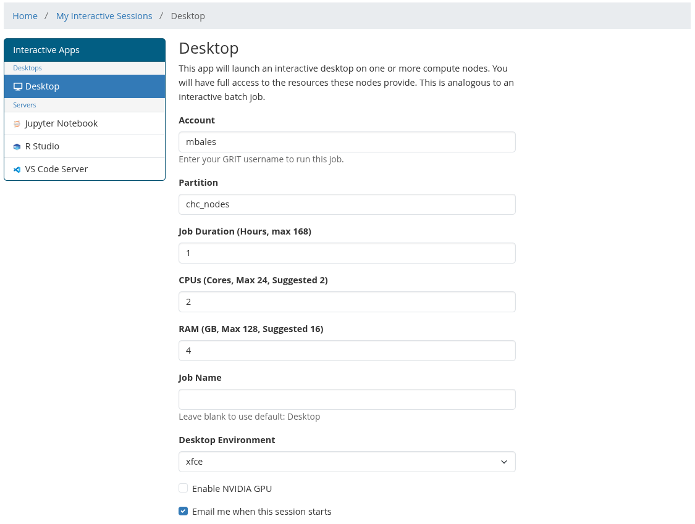Click the R Studio icon

(17, 147)
